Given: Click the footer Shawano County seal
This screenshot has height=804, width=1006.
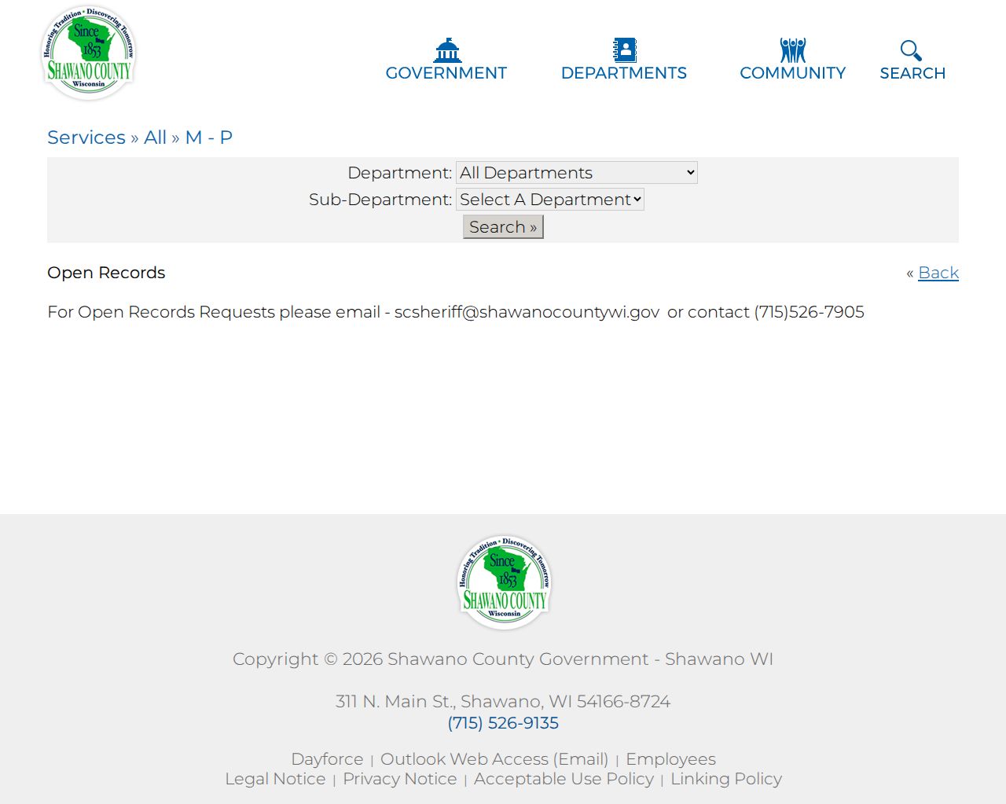Looking at the screenshot, I should click(504, 582).
